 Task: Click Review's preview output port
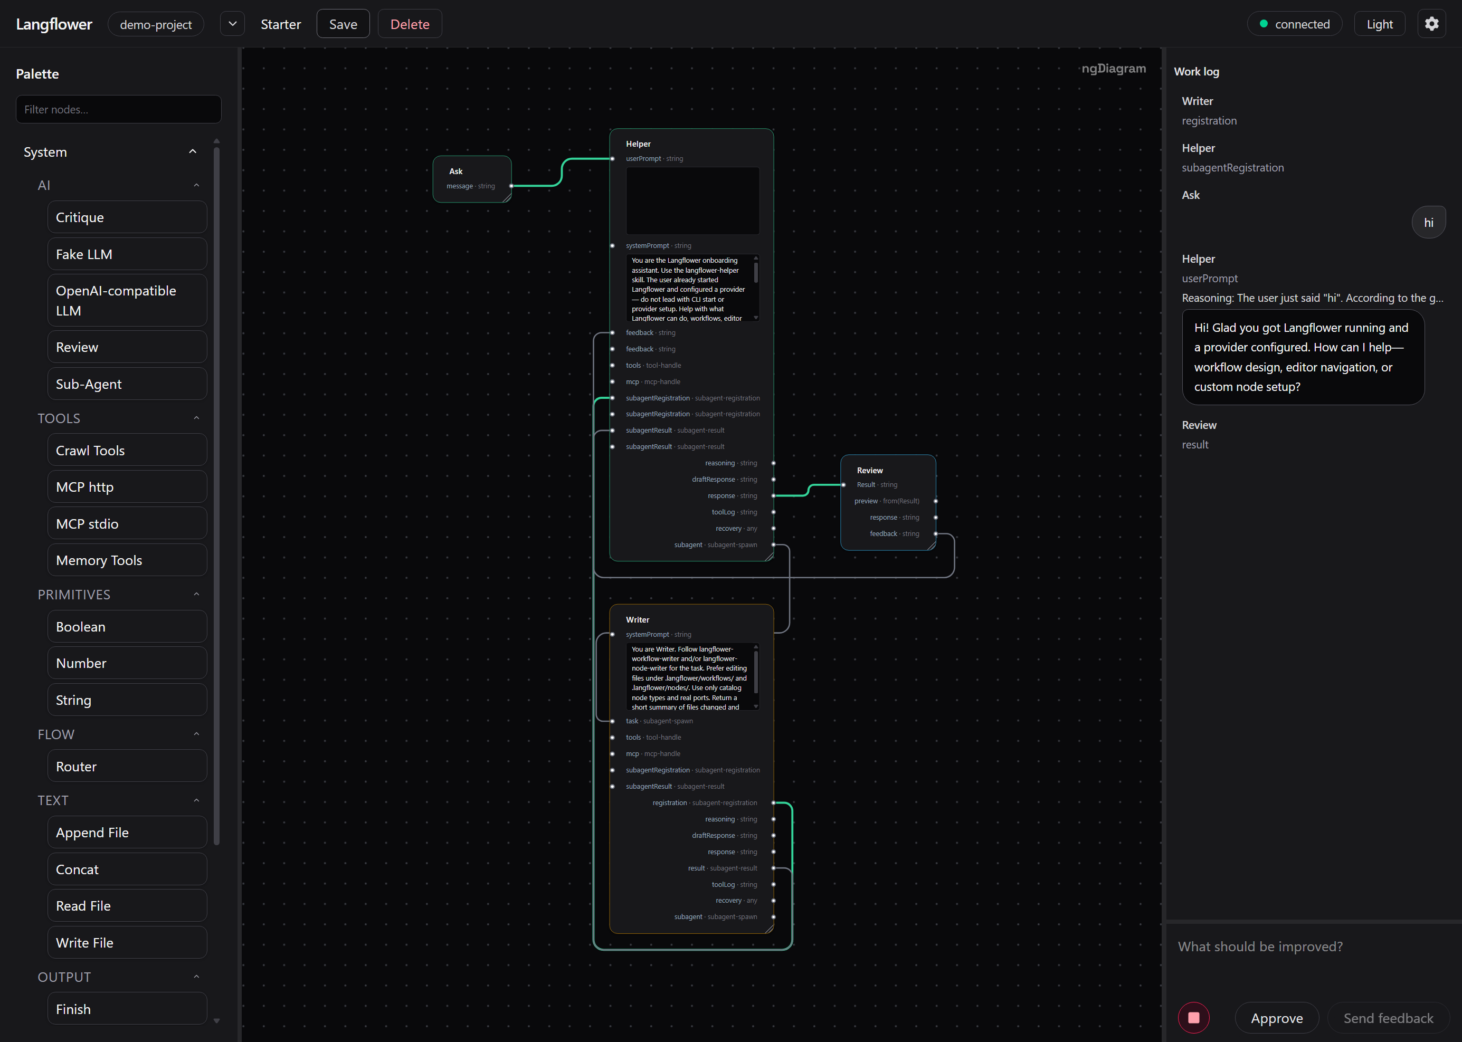[x=936, y=501]
